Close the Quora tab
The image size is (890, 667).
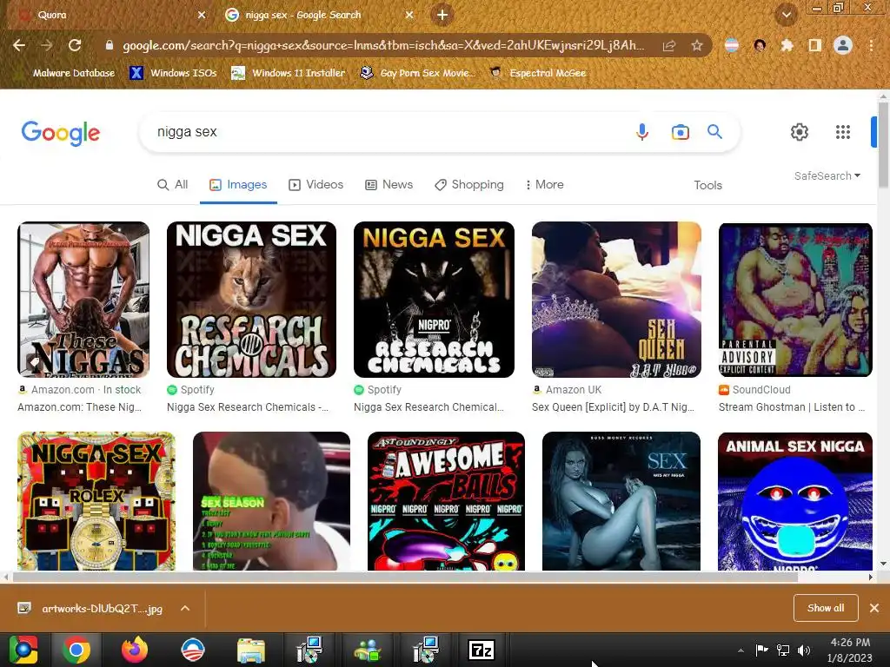tap(202, 16)
